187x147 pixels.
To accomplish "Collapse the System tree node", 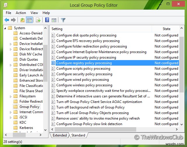I will coord(5,28).
